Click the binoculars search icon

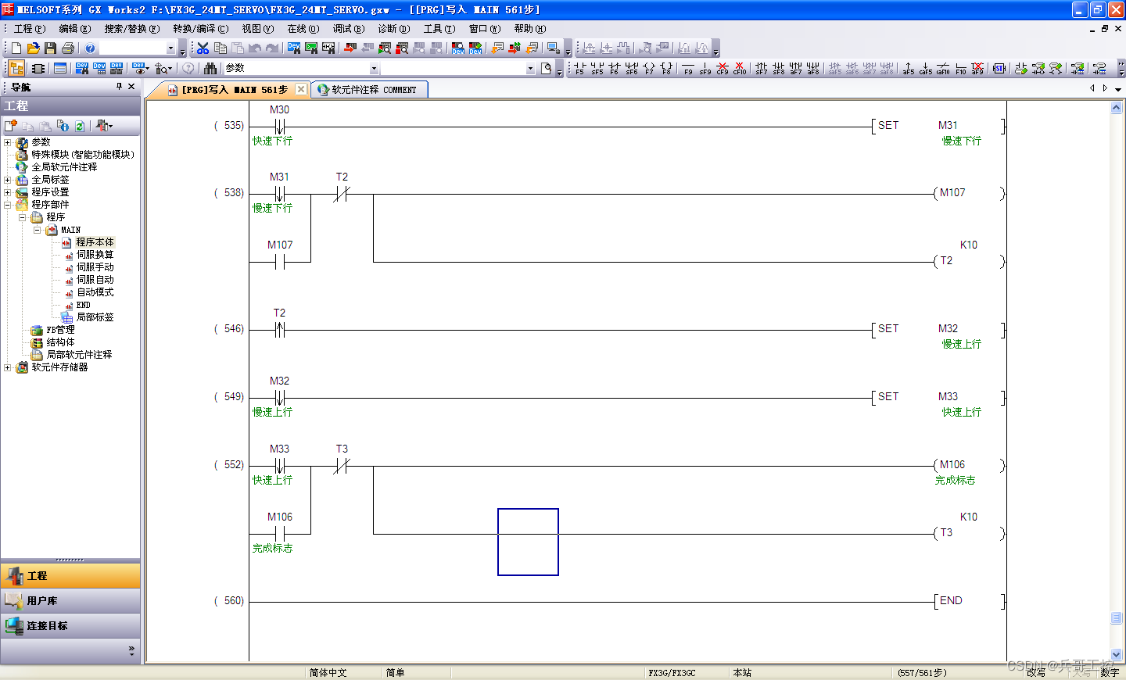coord(210,68)
